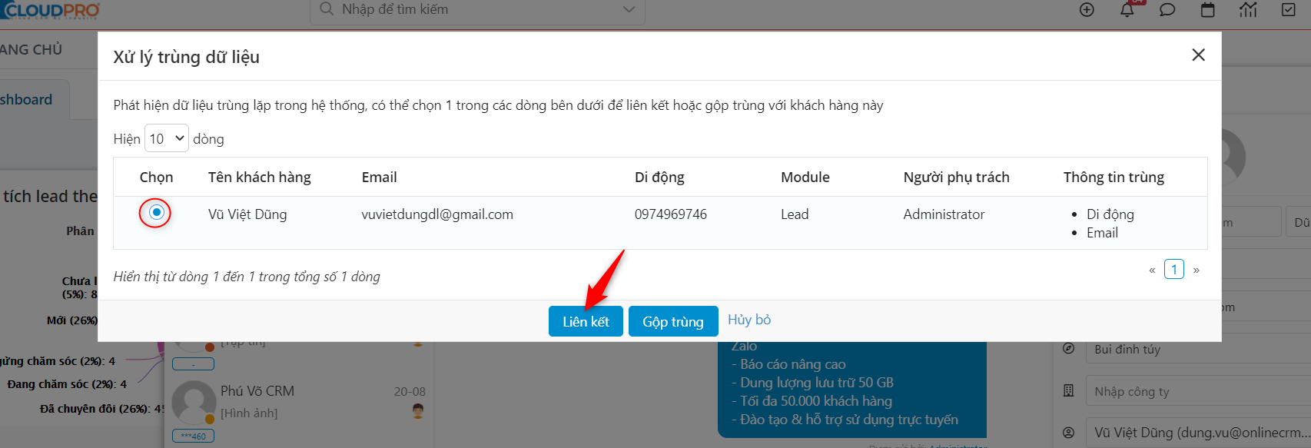Open the notifications bell icon
This screenshot has width=1311, height=448.
point(1127,10)
